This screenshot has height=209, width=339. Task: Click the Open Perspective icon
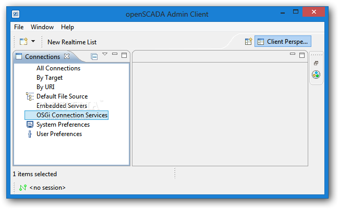(x=248, y=41)
